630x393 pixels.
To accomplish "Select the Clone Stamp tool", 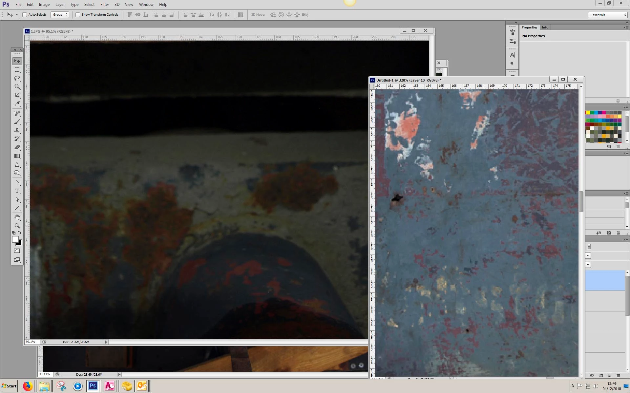I will click(17, 130).
